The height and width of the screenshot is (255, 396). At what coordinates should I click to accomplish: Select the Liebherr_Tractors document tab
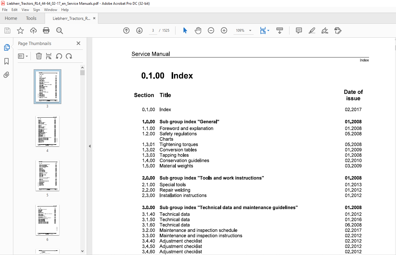[71, 18]
